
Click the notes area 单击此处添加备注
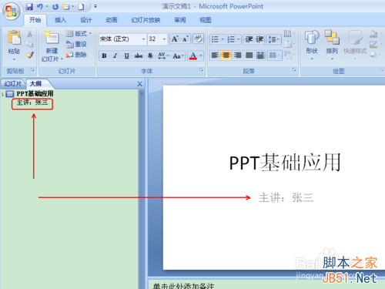pyautogui.click(x=183, y=286)
